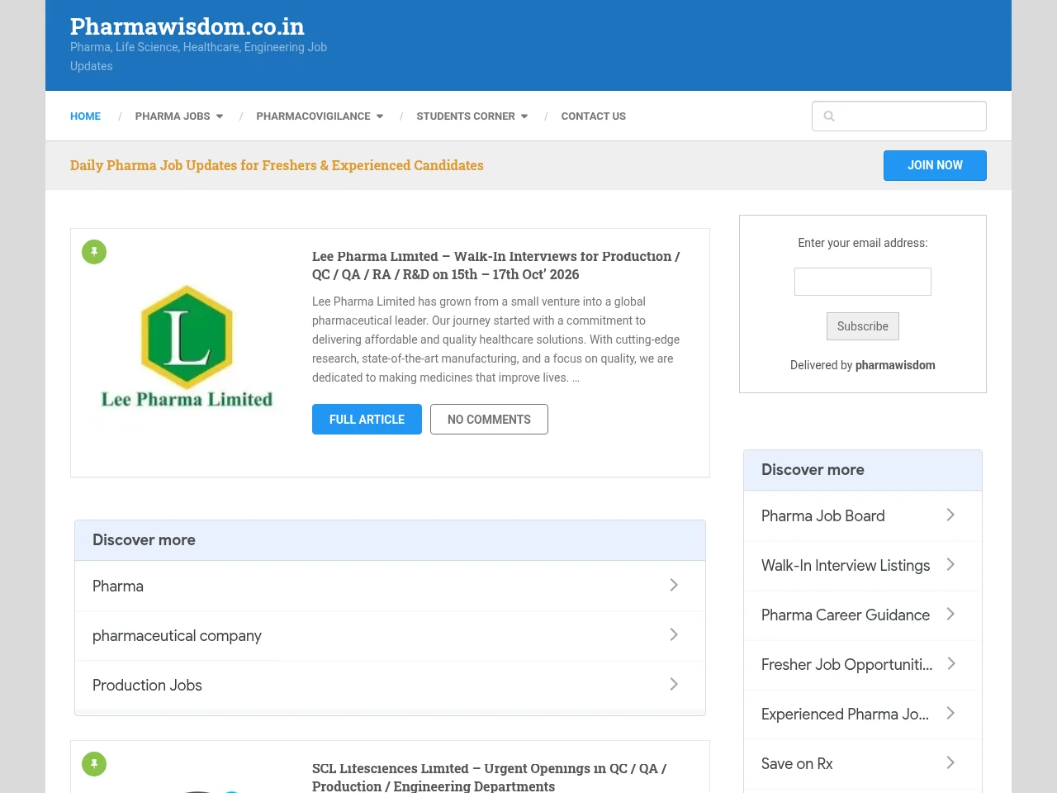The height and width of the screenshot is (793, 1057).
Task: Open Pharma Job Board in sidebar
Action: coord(863,516)
